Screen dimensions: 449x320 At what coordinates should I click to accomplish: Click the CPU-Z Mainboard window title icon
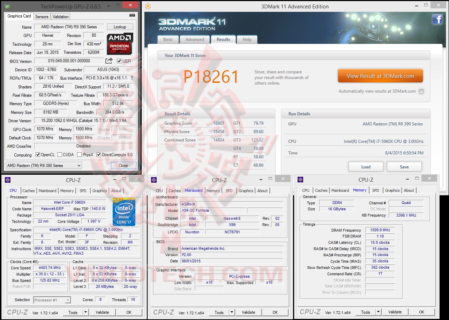pos(154,180)
